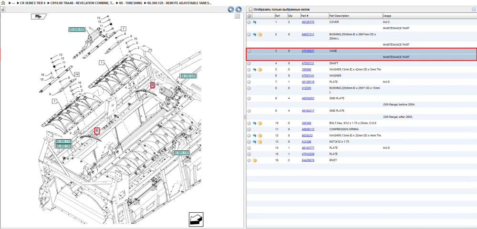Open the 55.628.030 diagram reference label
The width and height of the screenshot is (477, 229).
[x=77, y=30]
